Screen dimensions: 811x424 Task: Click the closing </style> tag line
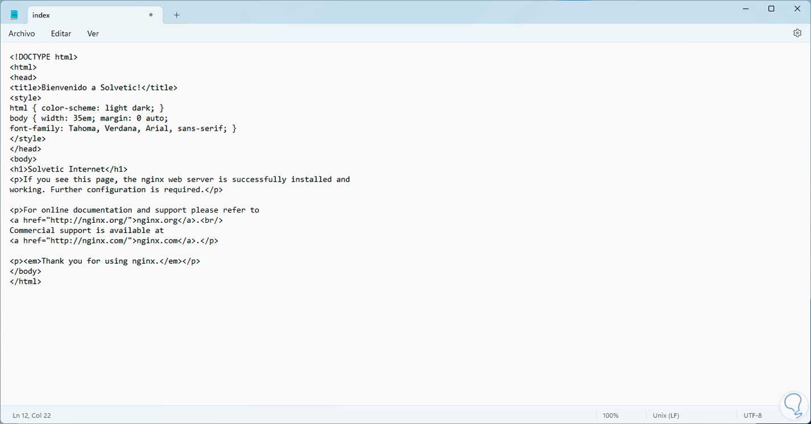(28, 139)
